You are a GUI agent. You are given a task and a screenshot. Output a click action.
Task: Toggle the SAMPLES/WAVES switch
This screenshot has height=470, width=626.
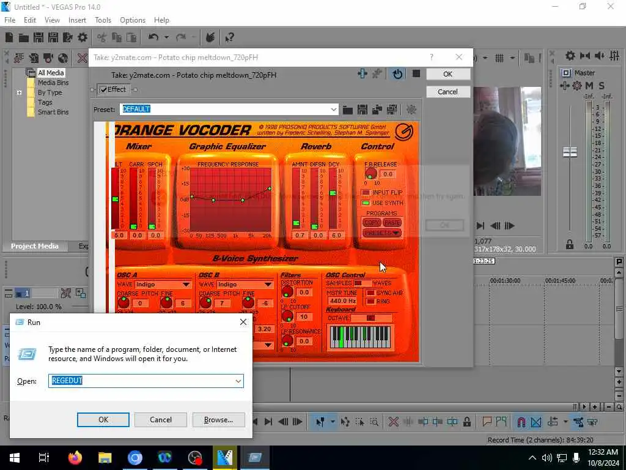coord(362,283)
